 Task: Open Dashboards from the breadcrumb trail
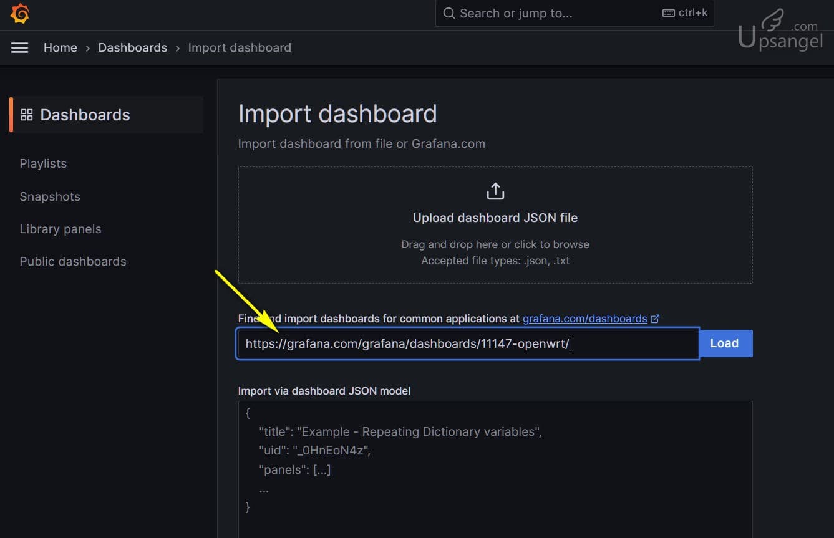(x=132, y=47)
